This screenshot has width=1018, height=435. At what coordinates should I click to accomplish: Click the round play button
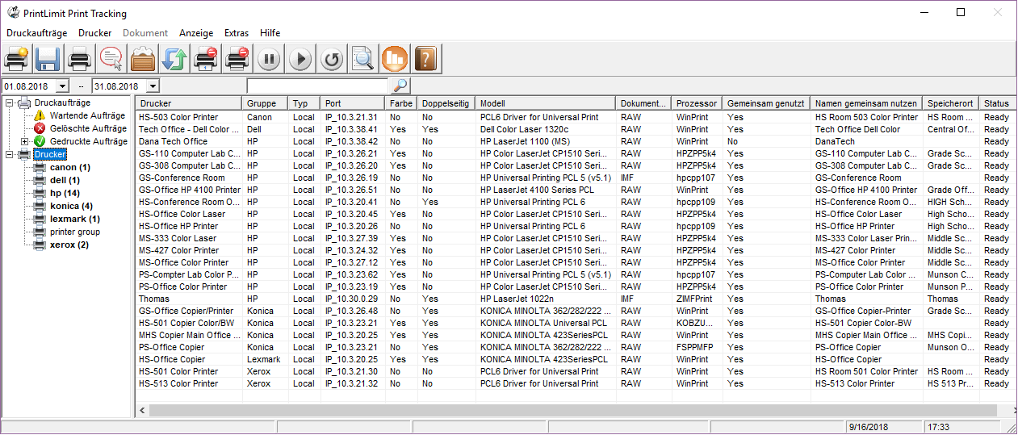point(300,59)
